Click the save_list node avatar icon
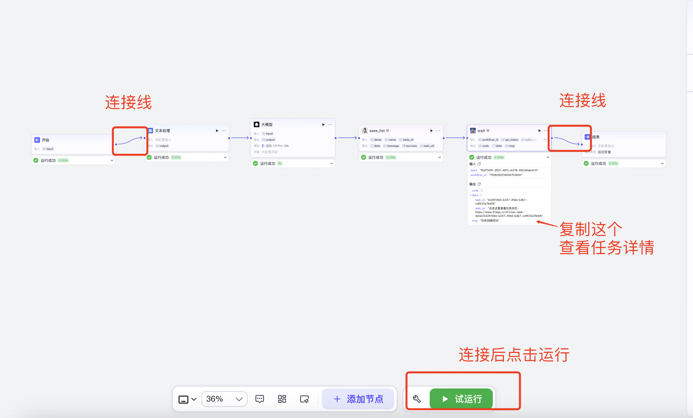This screenshot has width=693, height=418. point(365,130)
